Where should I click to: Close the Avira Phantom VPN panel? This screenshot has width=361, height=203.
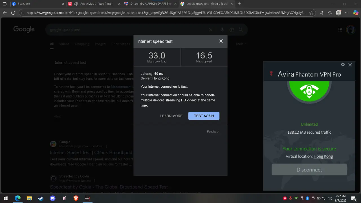click(x=350, y=65)
